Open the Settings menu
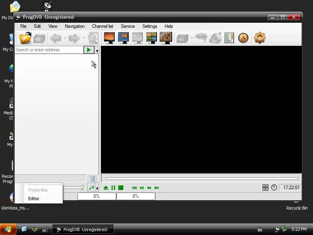Viewport: 313px width, 235px height. click(x=149, y=26)
